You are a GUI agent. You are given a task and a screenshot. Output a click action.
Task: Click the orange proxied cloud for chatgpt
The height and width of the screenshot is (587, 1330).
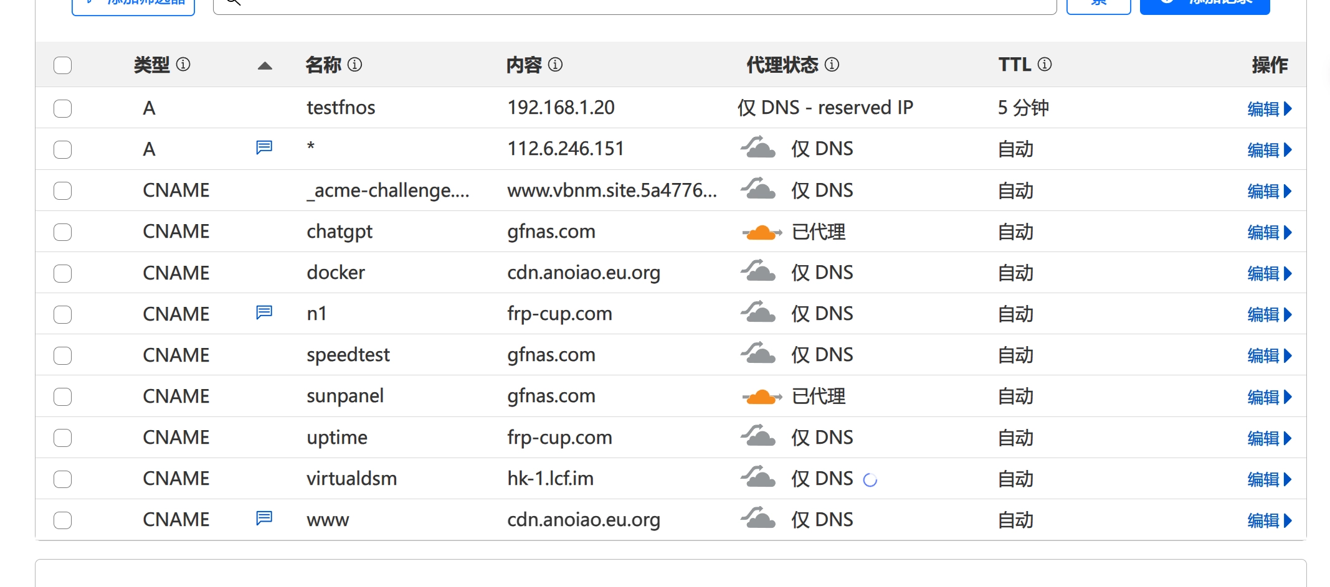(761, 233)
